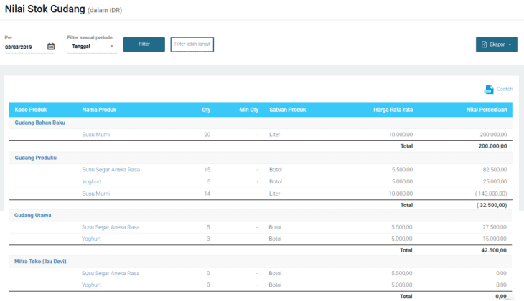Open the calendar date picker icon
Screen dimensions: 524x301
(51, 47)
